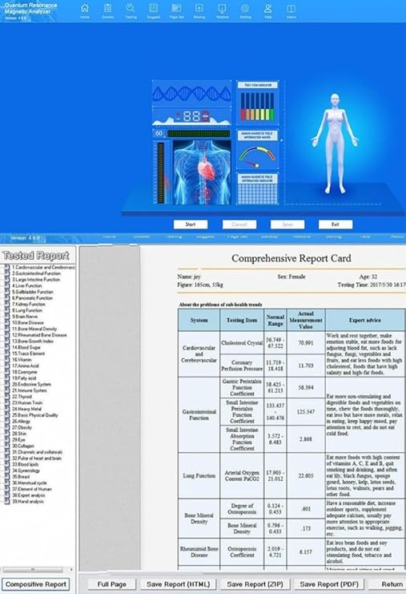Screen dimensions: 406x594
Task: Click the Full Page button
Action: 111,584
